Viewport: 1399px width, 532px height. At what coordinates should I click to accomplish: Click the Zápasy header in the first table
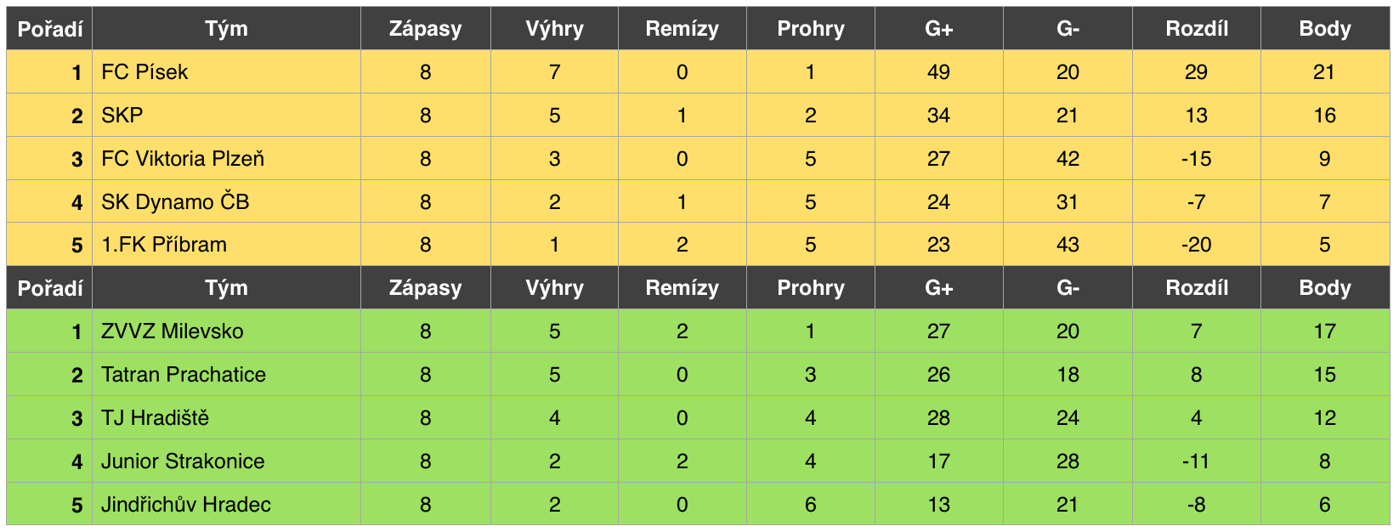click(x=426, y=29)
